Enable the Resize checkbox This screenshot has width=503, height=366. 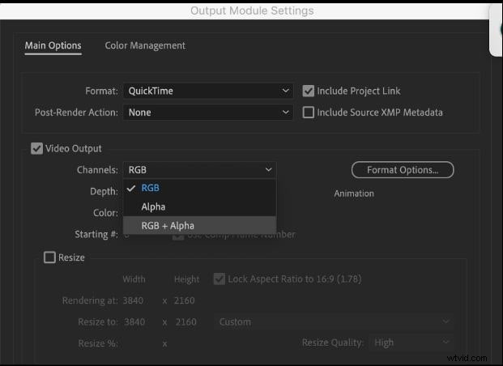pos(49,257)
